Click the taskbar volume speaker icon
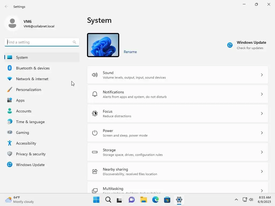The height and width of the screenshot is (206, 275). [251, 200]
